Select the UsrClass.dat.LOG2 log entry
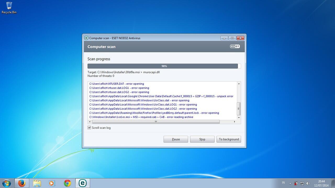Viewport: 335px width, 188px height. click(x=143, y=109)
